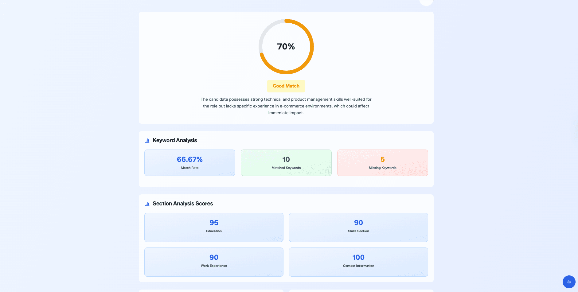This screenshot has height=292, width=578.
Task: Click the Good Match badge
Action: [x=286, y=86]
